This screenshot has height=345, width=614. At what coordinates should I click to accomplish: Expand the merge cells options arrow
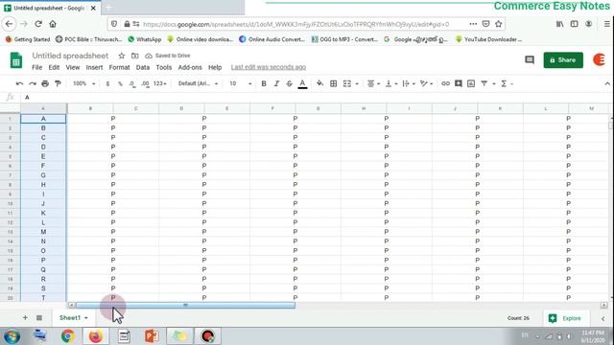pyautogui.click(x=357, y=83)
